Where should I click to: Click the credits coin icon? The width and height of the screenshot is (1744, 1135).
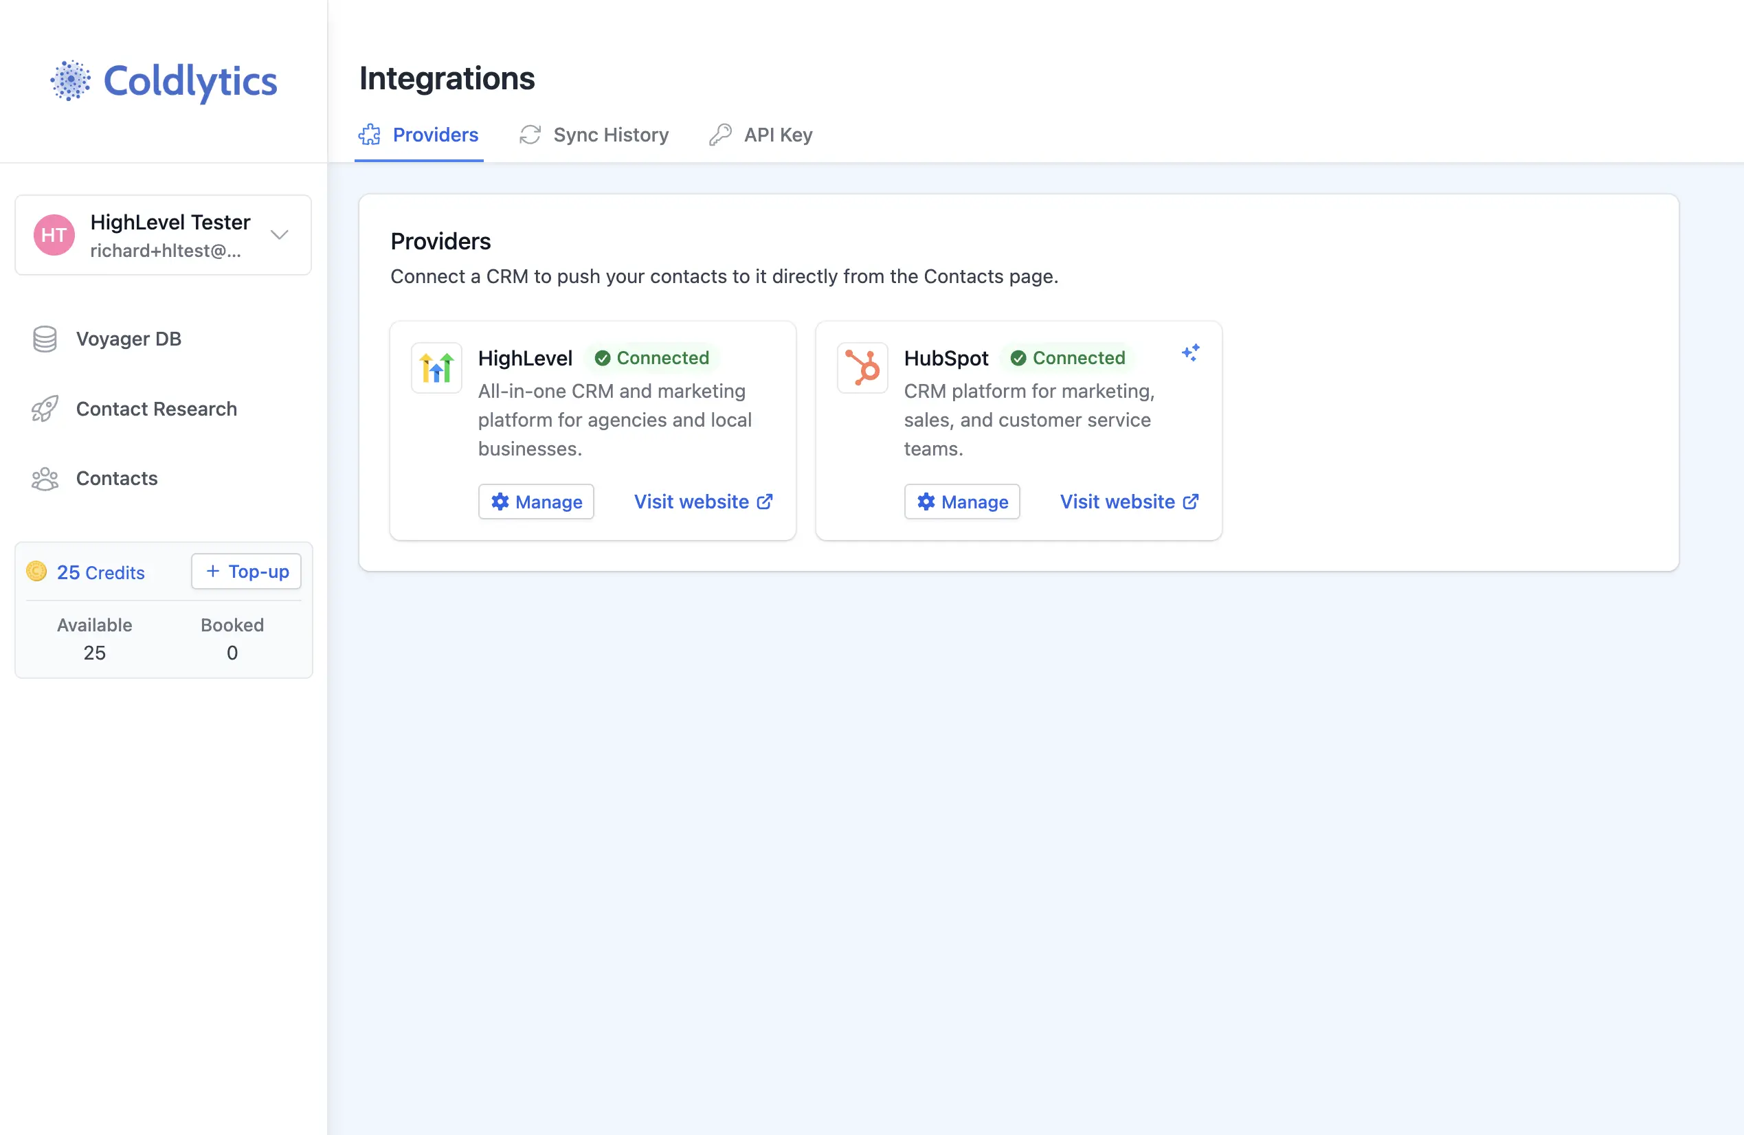click(36, 572)
